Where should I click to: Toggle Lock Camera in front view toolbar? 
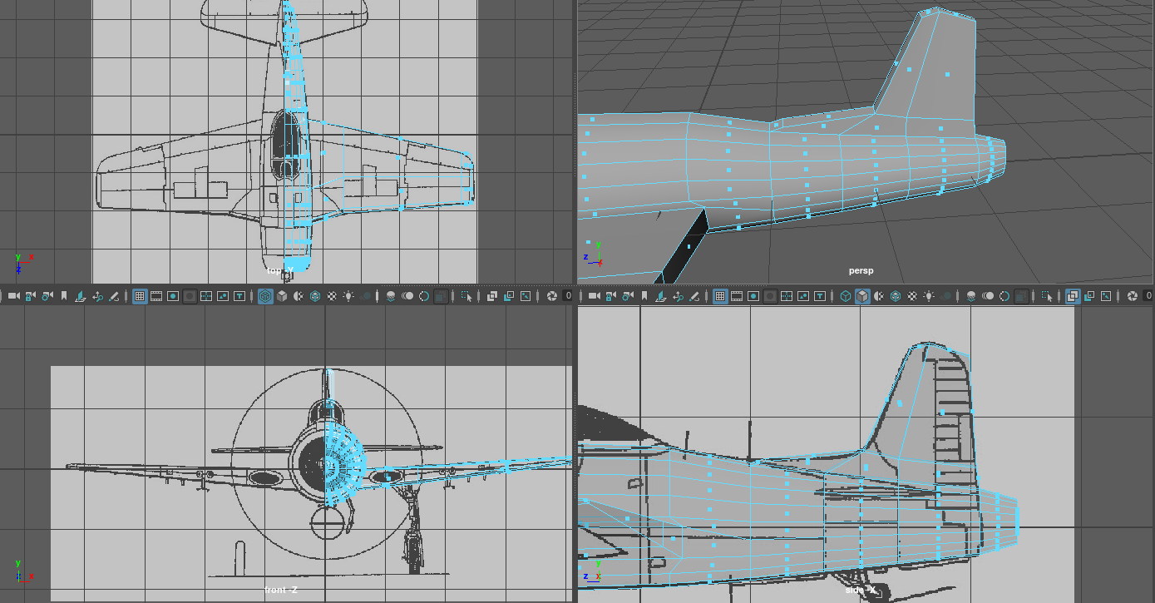[x=31, y=296]
